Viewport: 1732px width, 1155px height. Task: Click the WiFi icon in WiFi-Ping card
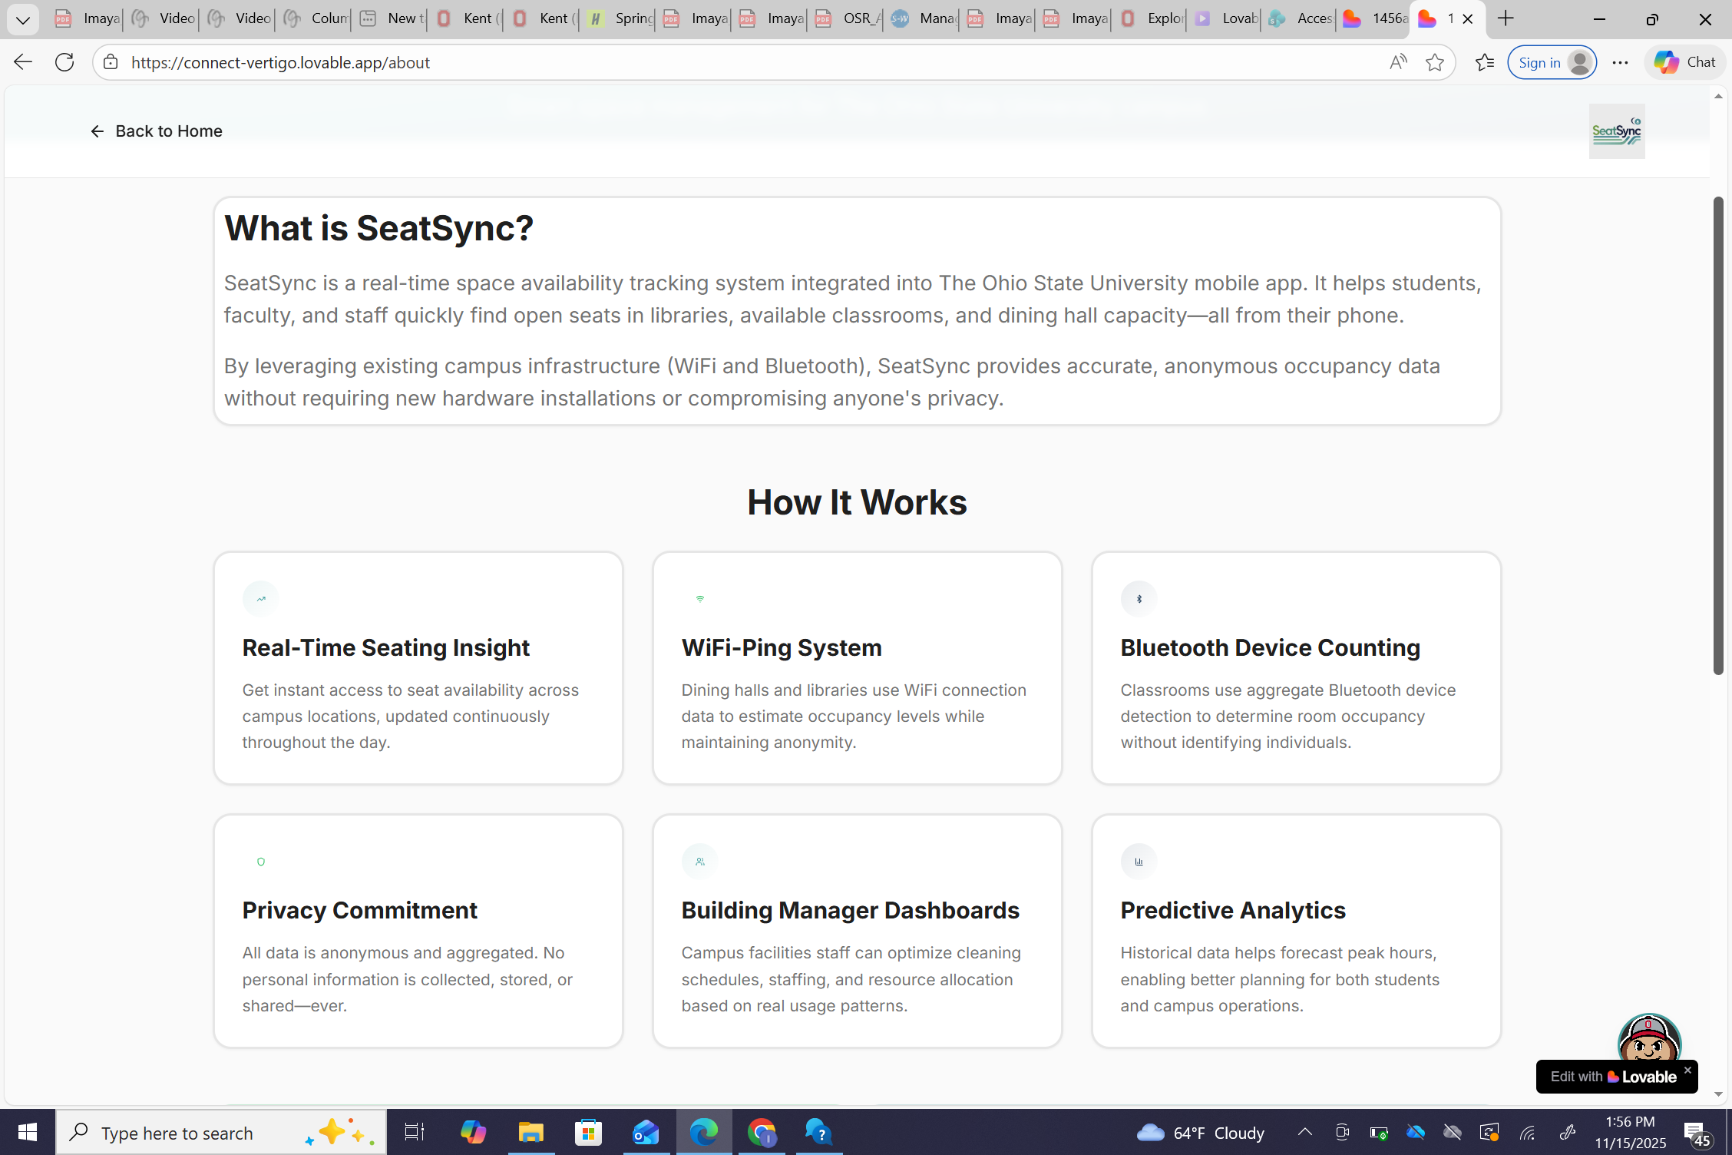pyautogui.click(x=699, y=599)
